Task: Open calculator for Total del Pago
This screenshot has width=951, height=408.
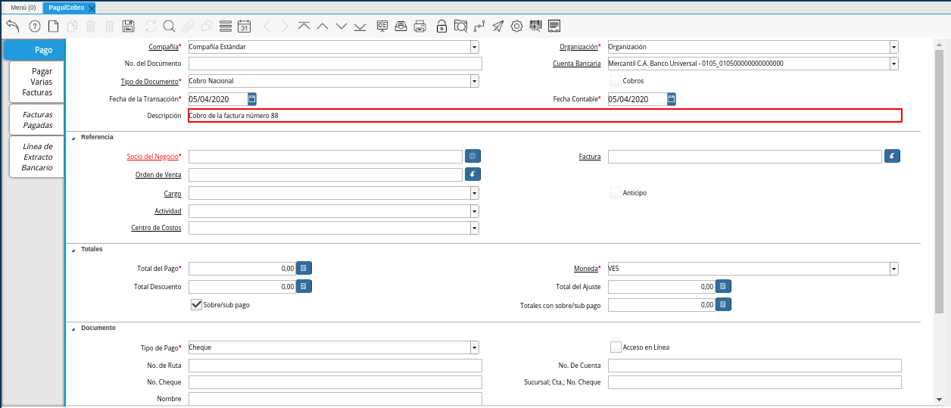Action: pyautogui.click(x=303, y=268)
